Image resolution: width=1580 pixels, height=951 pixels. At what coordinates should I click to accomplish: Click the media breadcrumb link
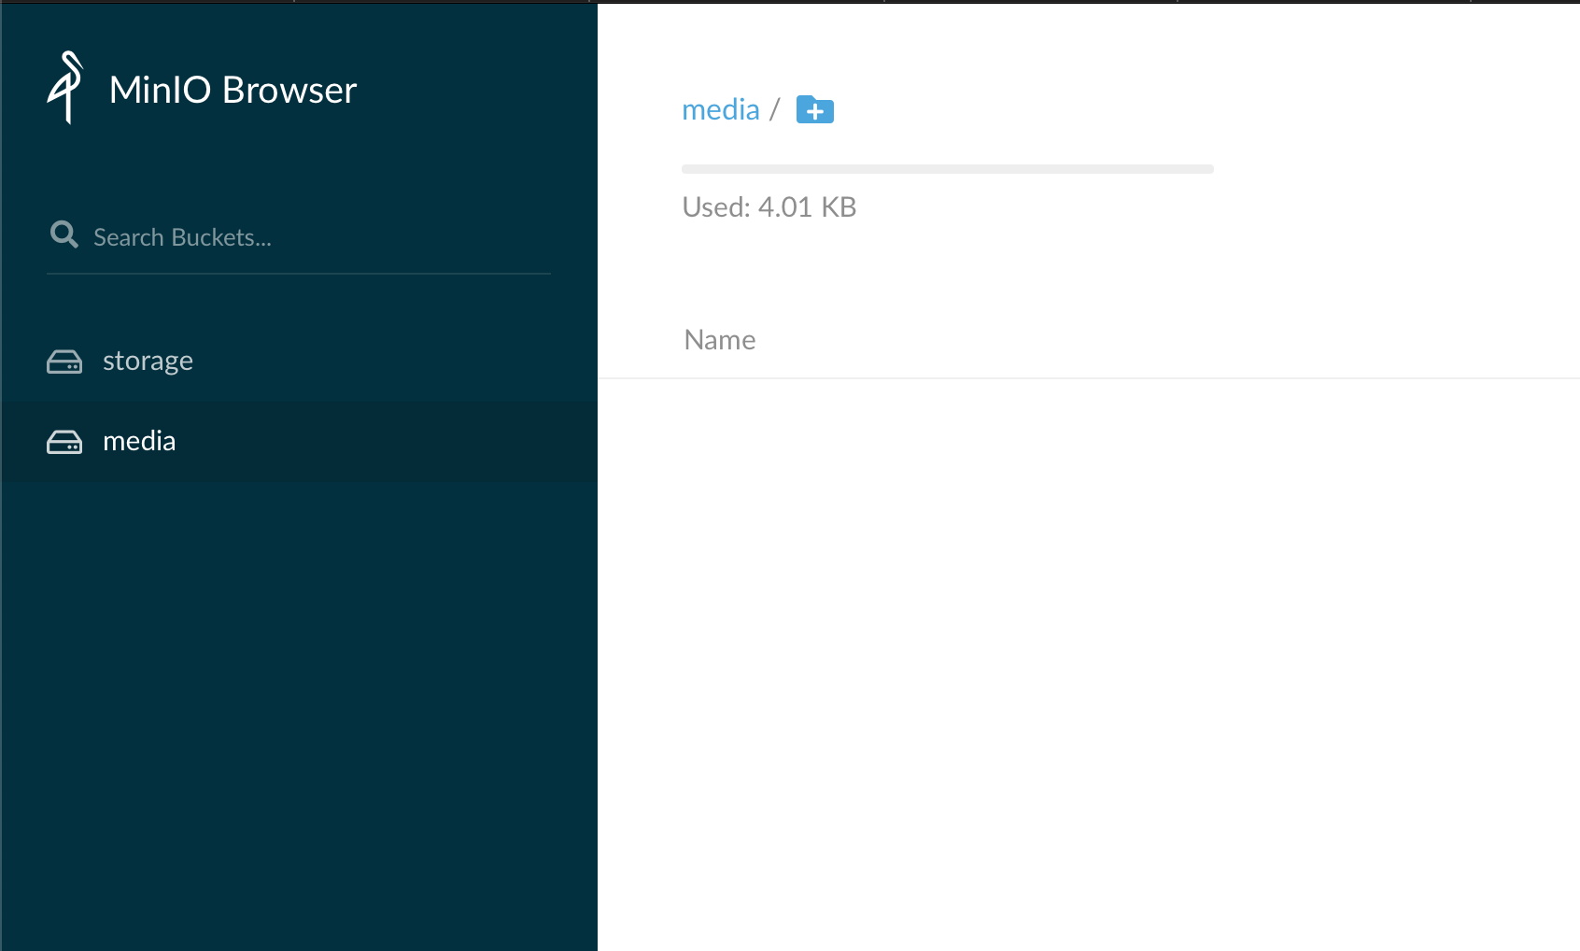720,110
